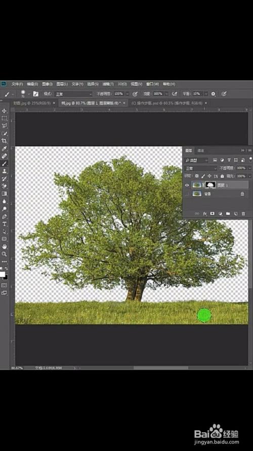Switch to the 操作步骤.psd document tab

(x=167, y=102)
